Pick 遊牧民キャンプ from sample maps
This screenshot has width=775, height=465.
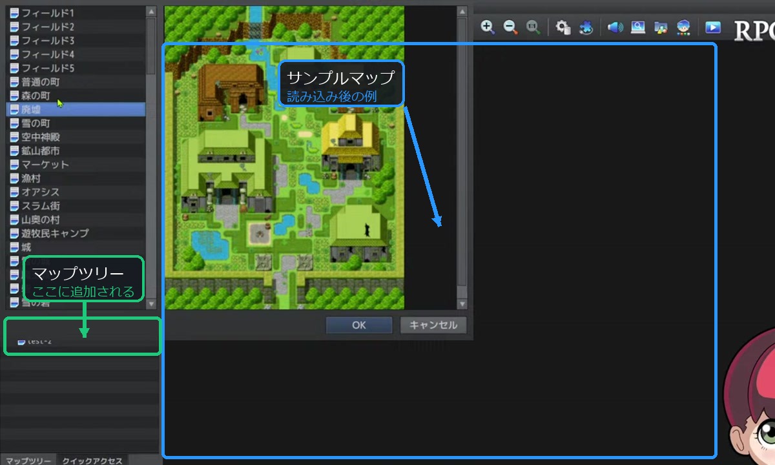[x=76, y=233]
